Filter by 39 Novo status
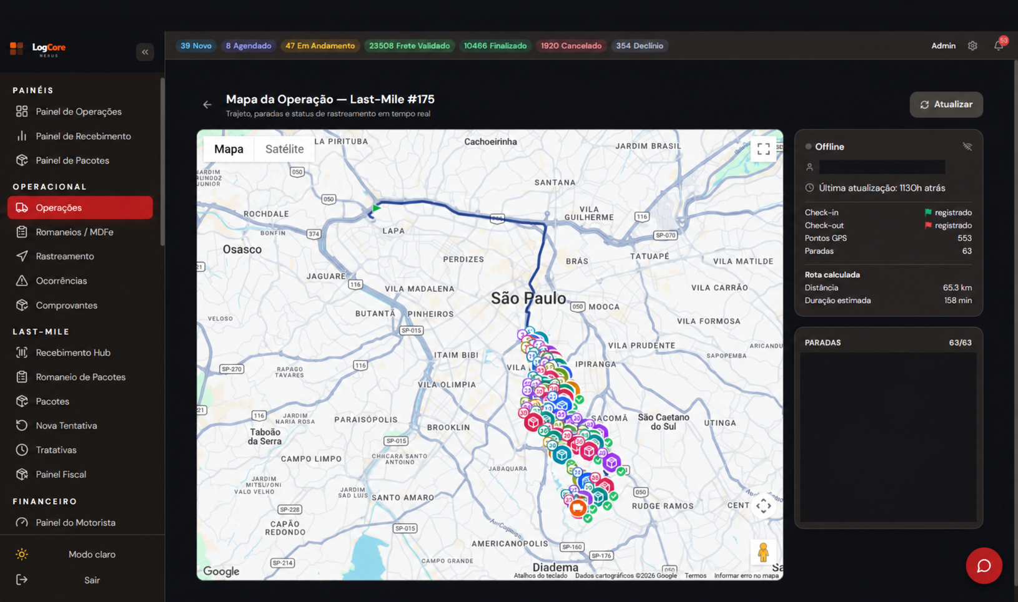 tap(195, 46)
